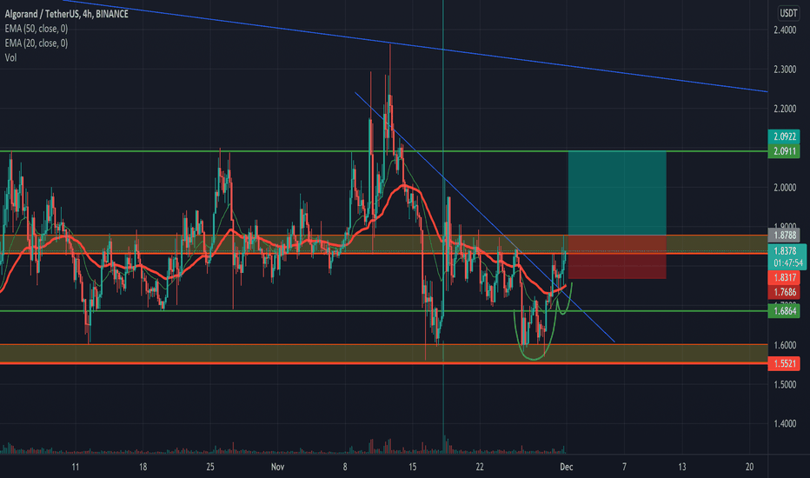Click the 7 date label on time axis

click(624, 468)
